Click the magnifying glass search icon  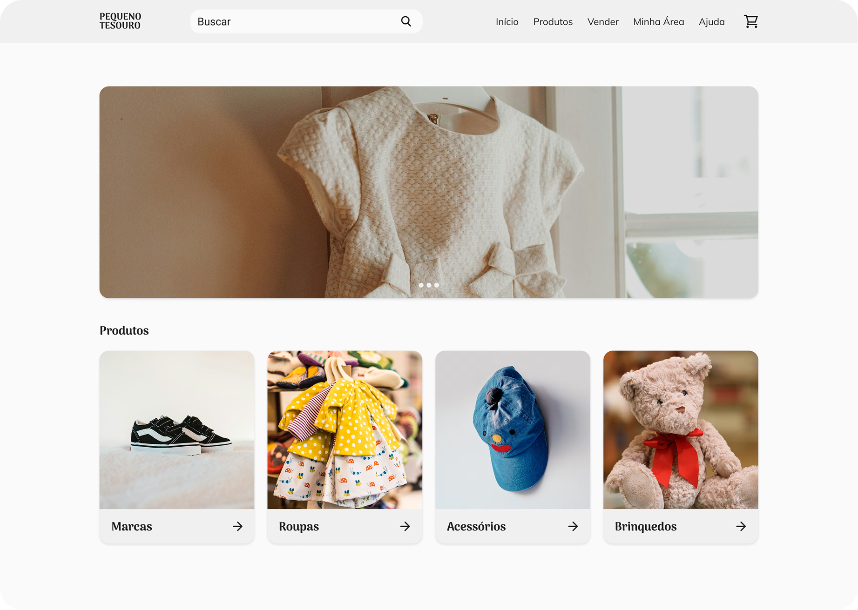coord(406,21)
